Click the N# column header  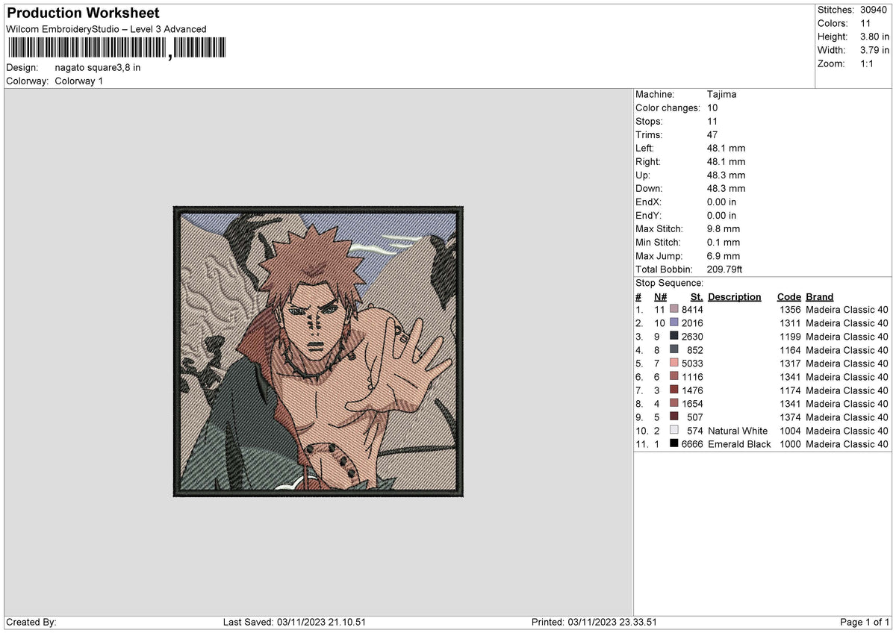pyautogui.click(x=660, y=297)
